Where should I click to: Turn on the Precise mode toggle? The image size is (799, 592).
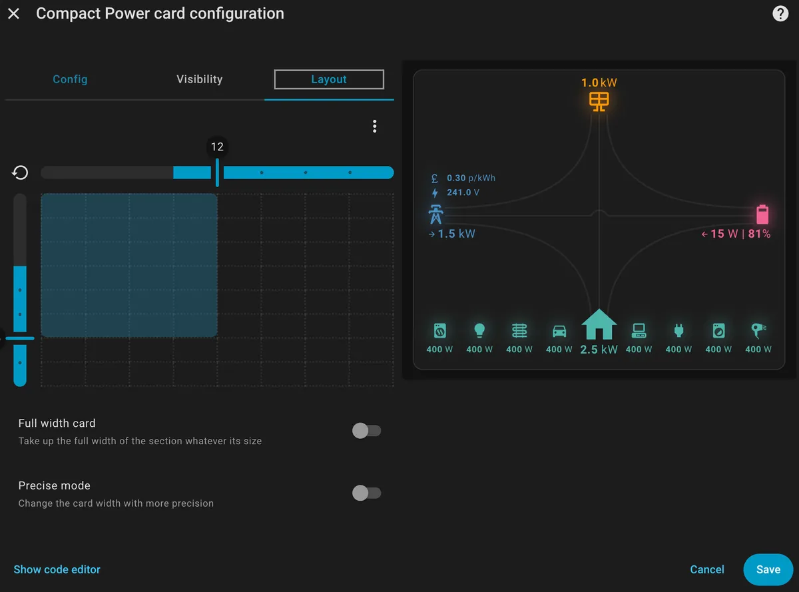366,493
